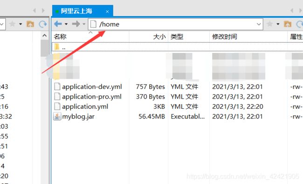This screenshot has width=303, height=184.
Task: Click the refresh icon in left pane
Action: click(43, 24)
